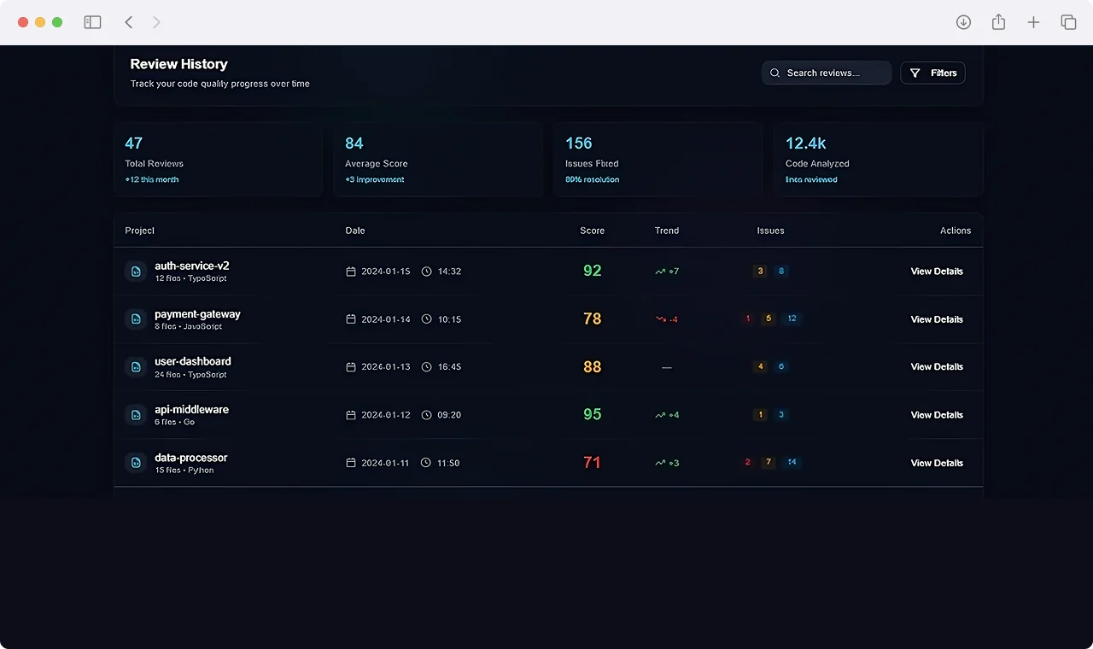Click the upward trend icon for auth-service-v2
1093x649 pixels.
[660, 272]
